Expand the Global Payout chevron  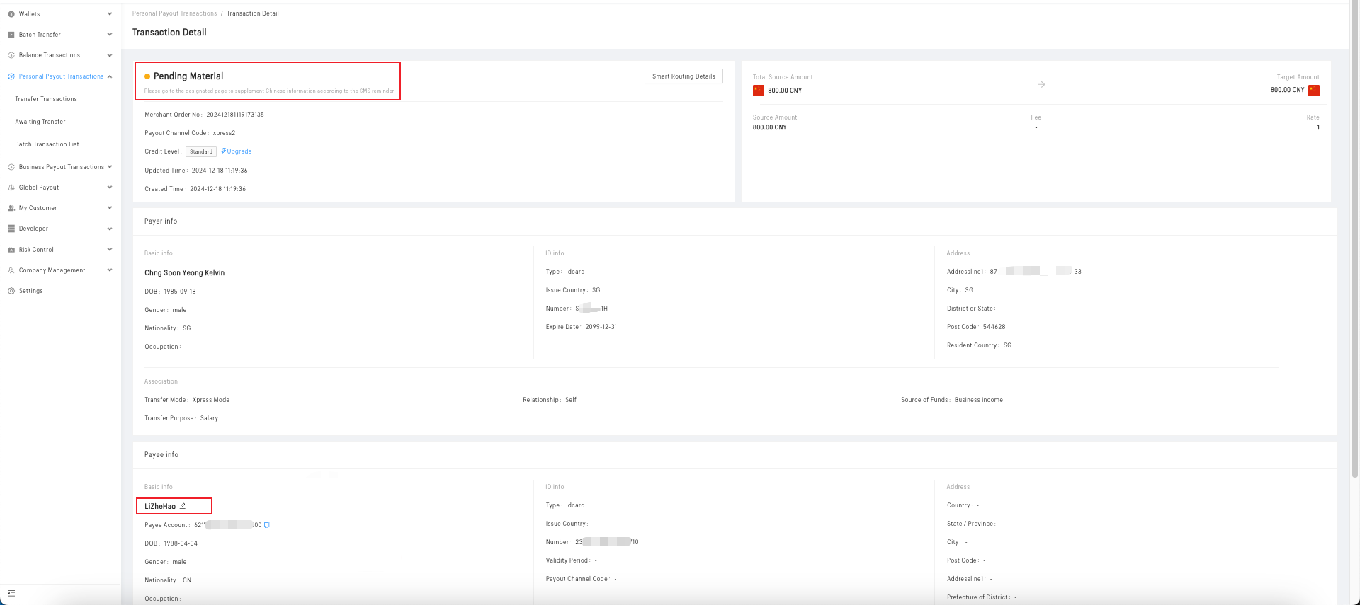[x=110, y=188]
